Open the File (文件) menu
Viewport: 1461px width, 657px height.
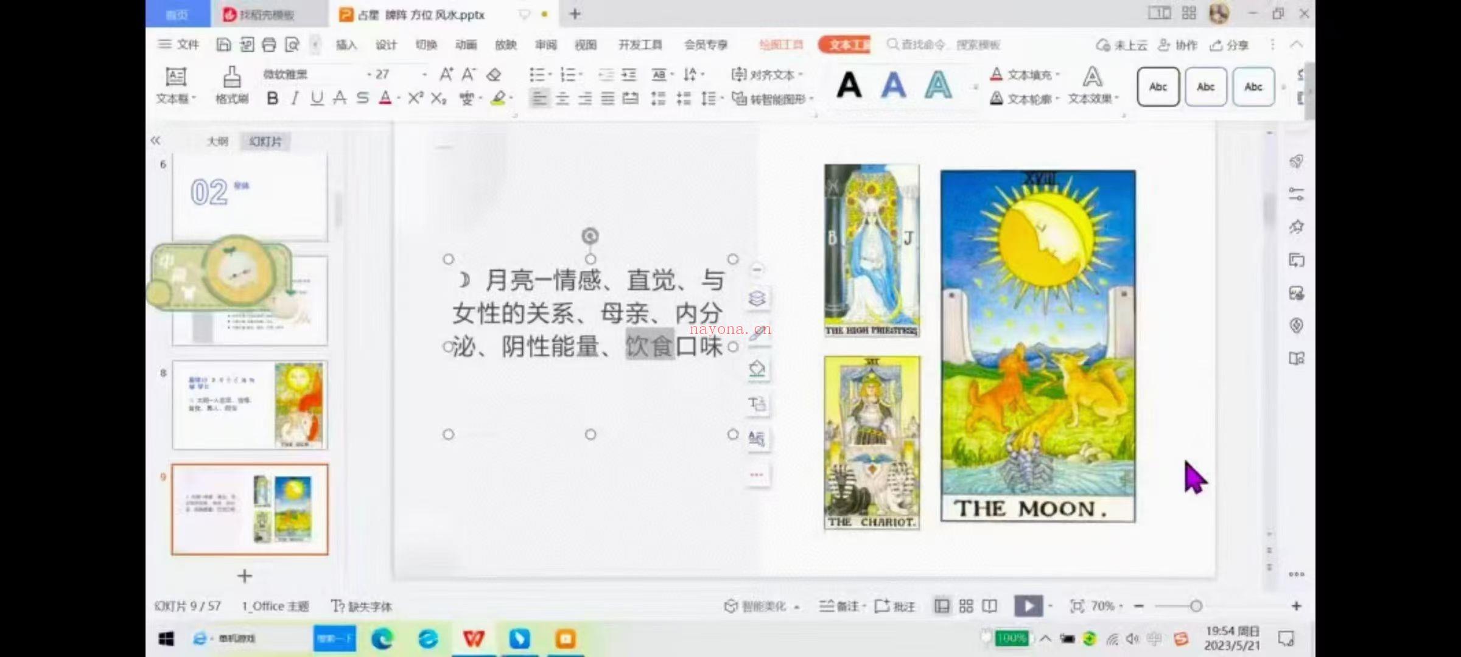[179, 44]
